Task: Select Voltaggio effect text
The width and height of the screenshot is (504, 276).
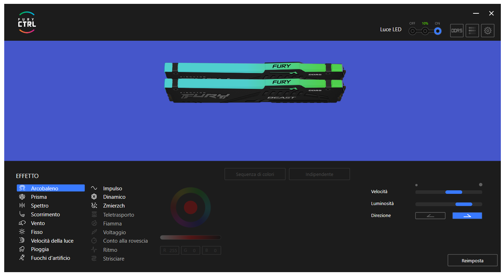Action: [x=114, y=232]
